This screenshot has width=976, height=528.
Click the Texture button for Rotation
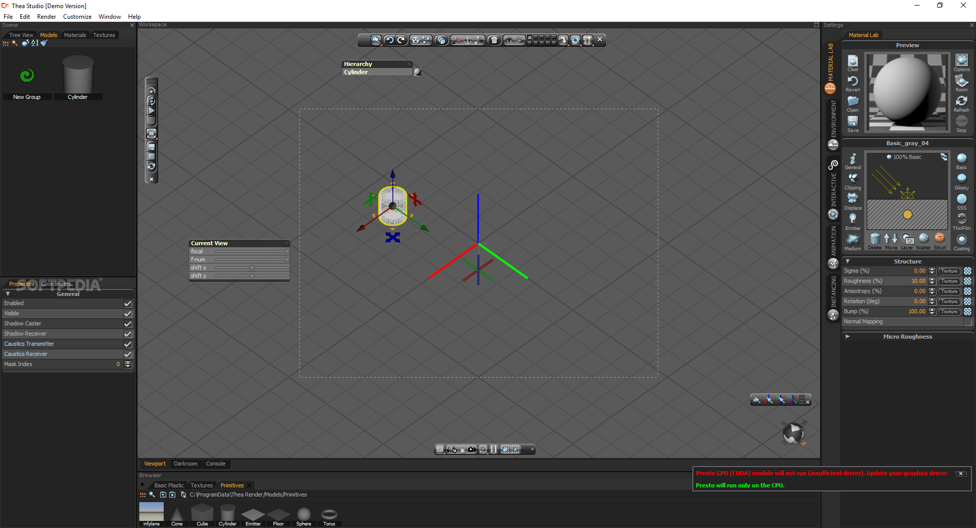[949, 302]
